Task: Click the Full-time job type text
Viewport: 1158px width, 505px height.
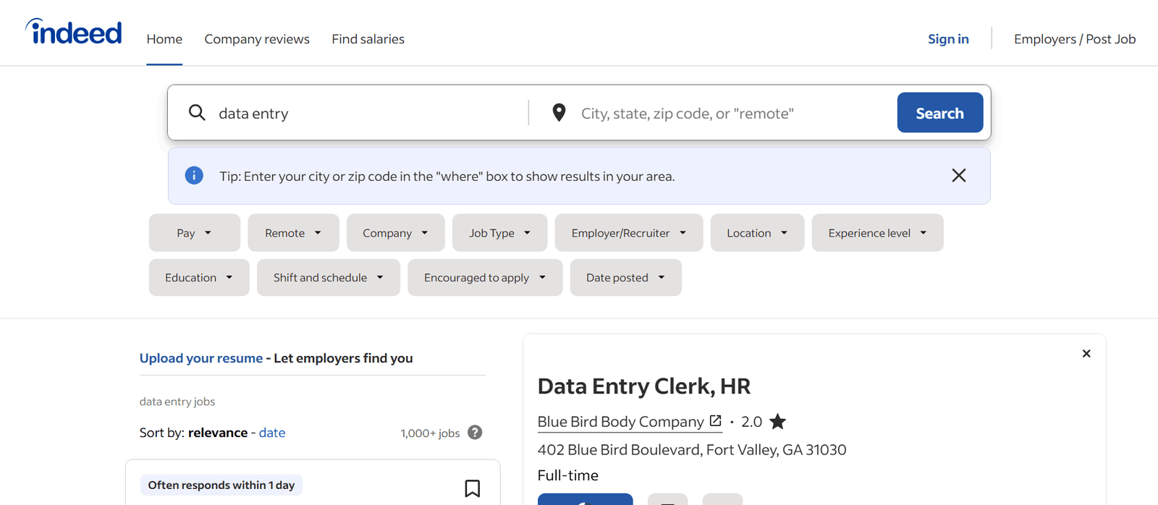Action: tap(568, 475)
